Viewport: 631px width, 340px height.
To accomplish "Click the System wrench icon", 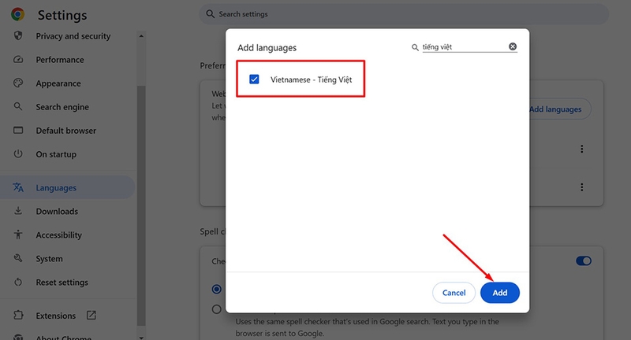I will click(18, 258).
